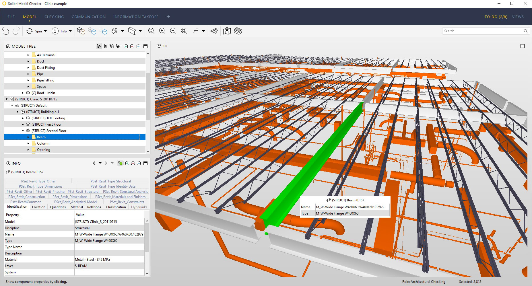Open the TO-DO (2/8) list

[x=496, y=17]
